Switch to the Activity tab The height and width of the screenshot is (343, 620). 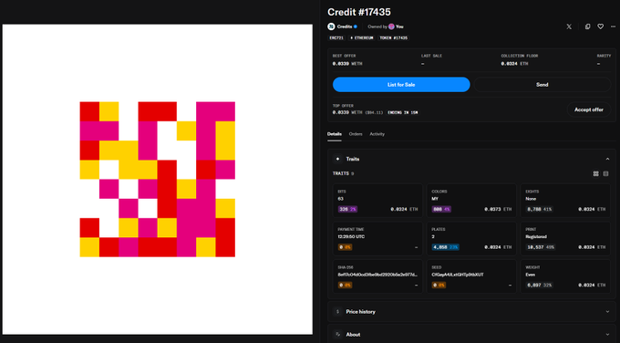click(377, 134)
